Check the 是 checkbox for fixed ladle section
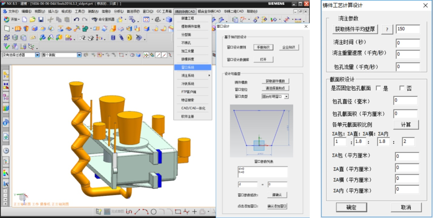This screenshot has height=218, width=433. point(378,88)
